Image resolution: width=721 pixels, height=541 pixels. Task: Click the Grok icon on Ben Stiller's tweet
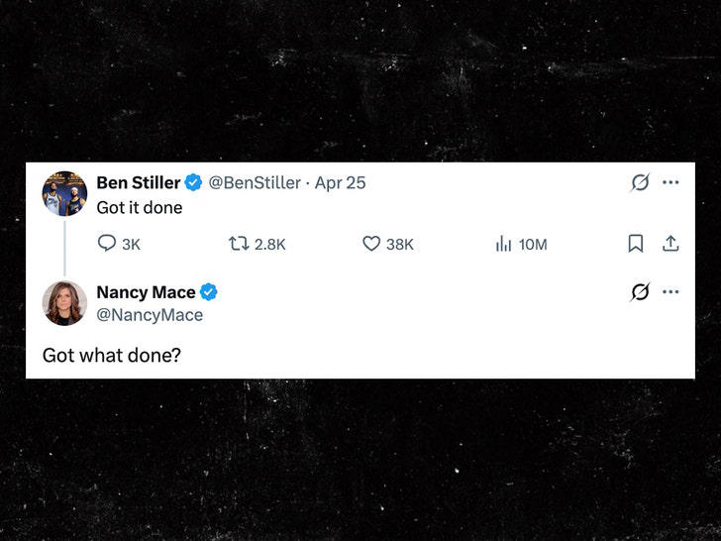640,183
